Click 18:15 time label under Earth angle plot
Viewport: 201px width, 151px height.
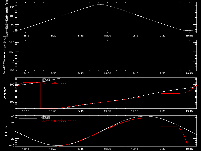click(25, 35)
